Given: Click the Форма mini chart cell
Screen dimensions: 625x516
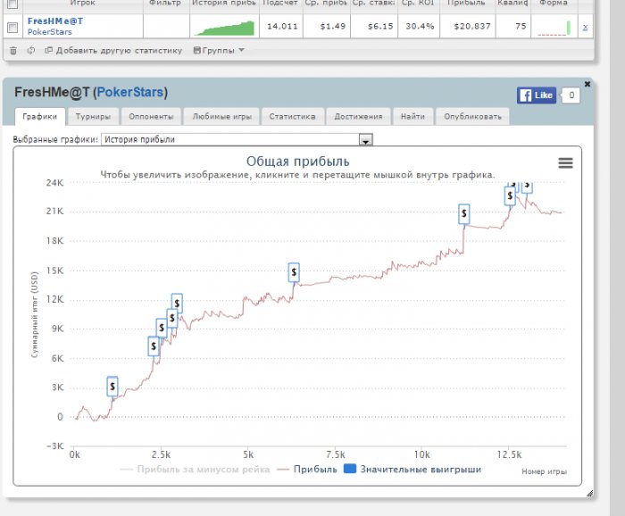Looking at the screenshot, I should [554, 28].
